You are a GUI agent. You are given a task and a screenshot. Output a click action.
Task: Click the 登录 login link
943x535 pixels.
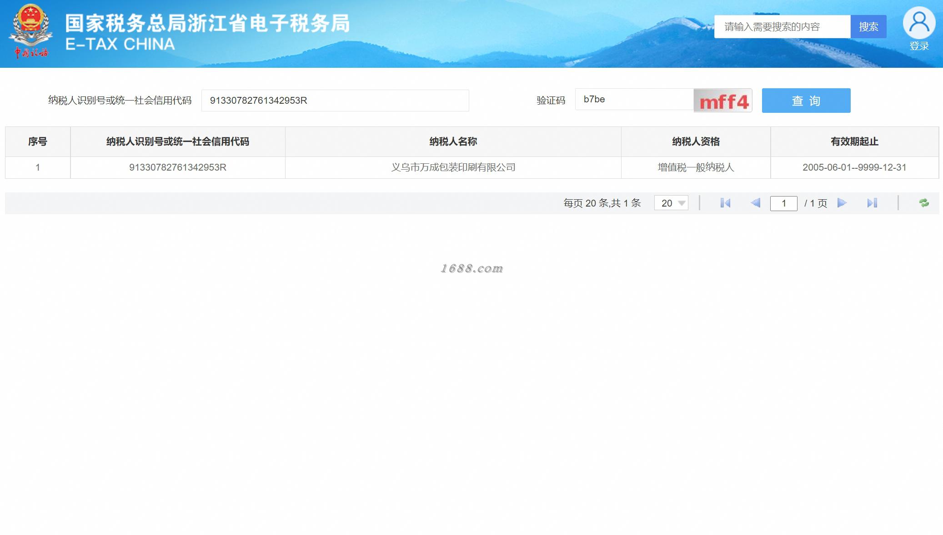click(919, 46)
